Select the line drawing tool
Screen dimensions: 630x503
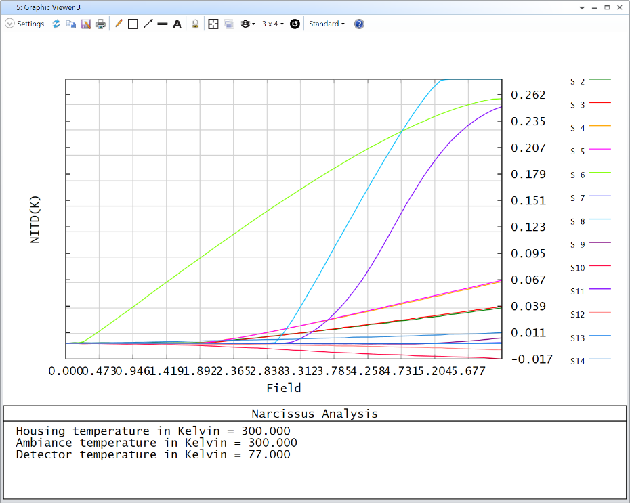coord(163,24)
